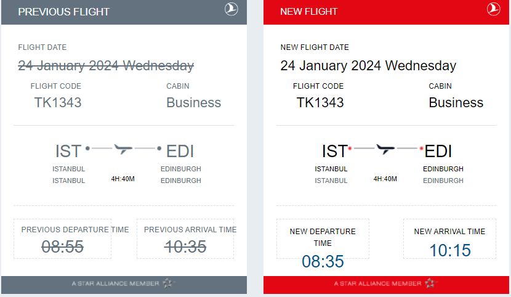511x297 pixels.
Task: Click flight code TK1343 on new flight card
Action: click(320, 102)
